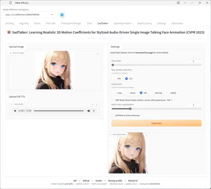Select the SadTalker tab

[103, 23]
